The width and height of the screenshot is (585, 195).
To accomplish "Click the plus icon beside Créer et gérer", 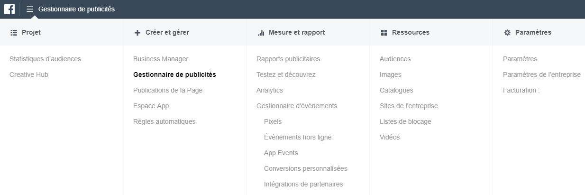I will click(137, 33).
